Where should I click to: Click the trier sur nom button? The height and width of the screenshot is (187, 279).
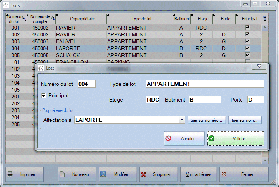(x=245, y=120)
